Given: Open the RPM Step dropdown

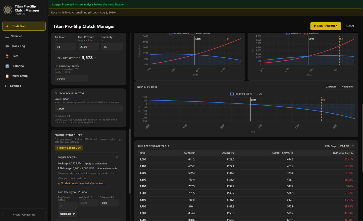Looking at the screenshot, I should point(347,146).
